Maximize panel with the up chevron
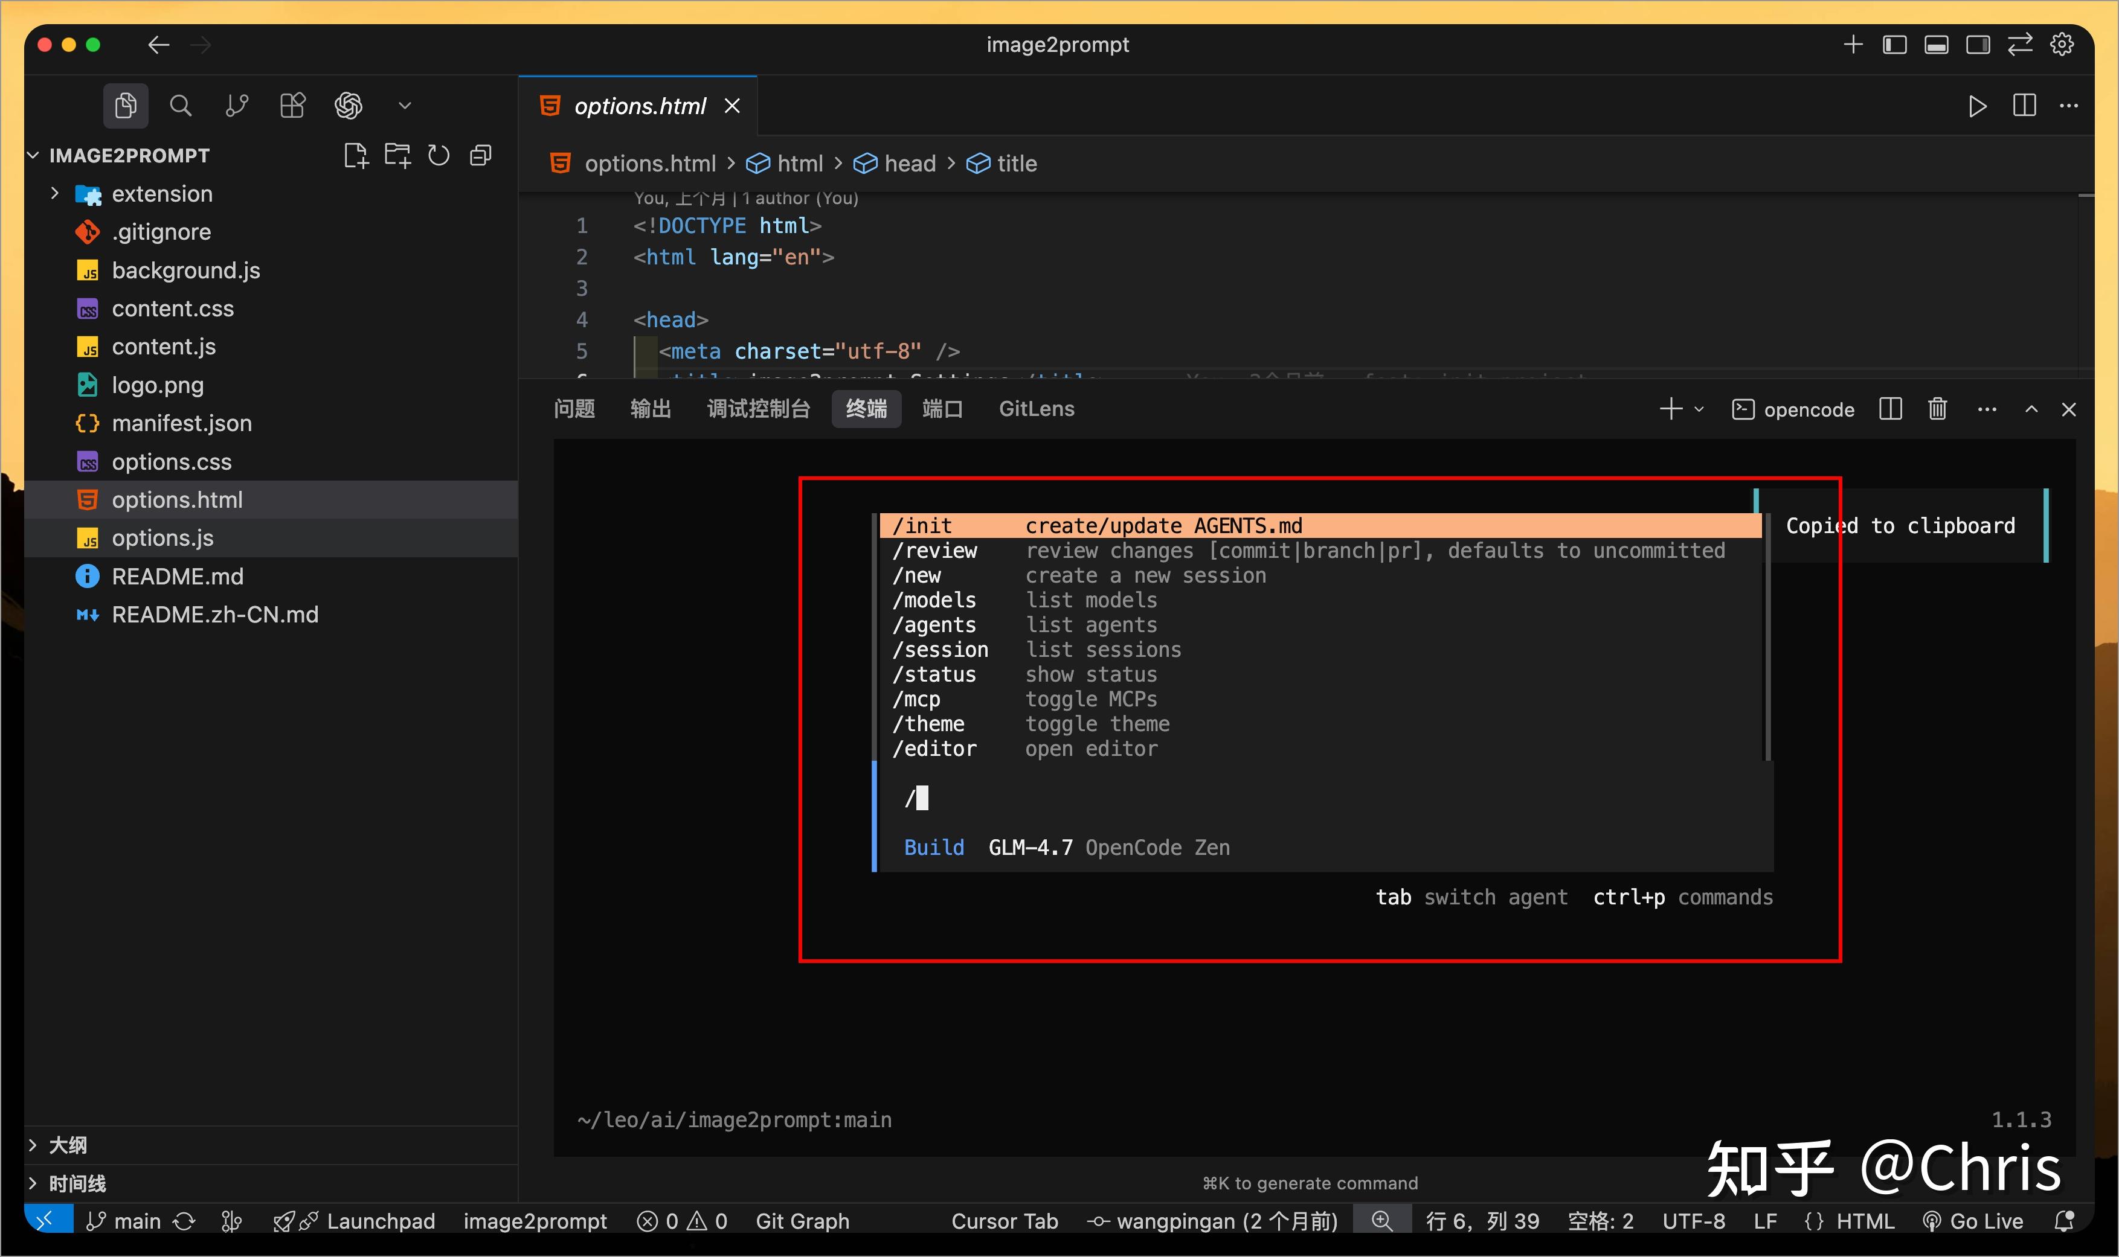Image resolution: width=2119 pixels, height=1257 pixels. click(x=2031, y=410)
